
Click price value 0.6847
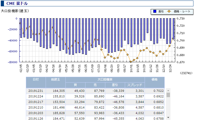[x=159, y=113]
